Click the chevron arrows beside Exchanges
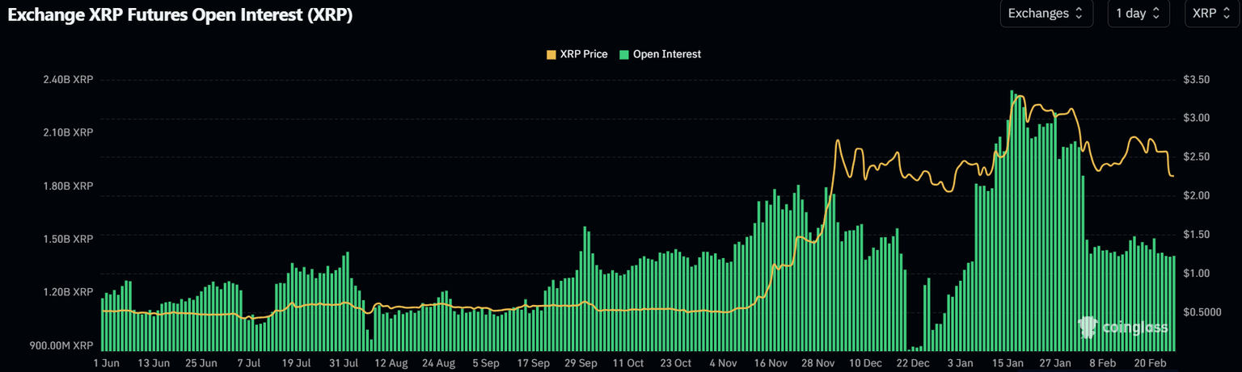1242x372 pixels. click(1078, 14)
